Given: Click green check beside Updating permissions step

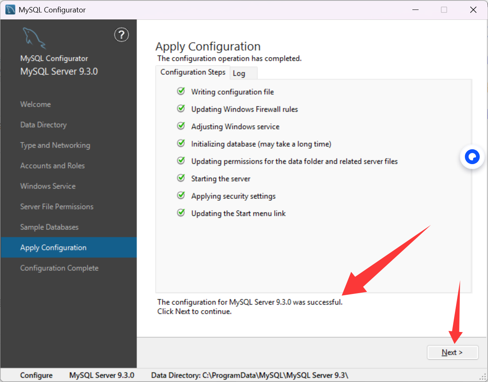Looking at the screenshot, I should click(x=181, y=161).
